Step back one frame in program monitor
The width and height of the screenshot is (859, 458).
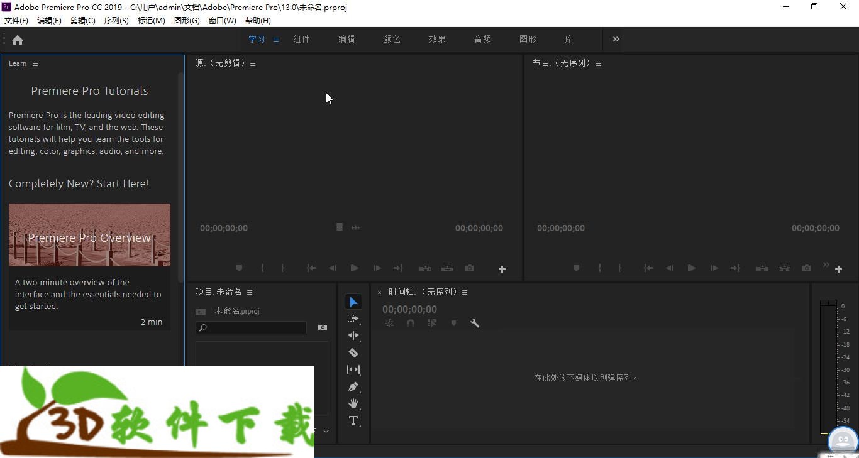(670, 268)
